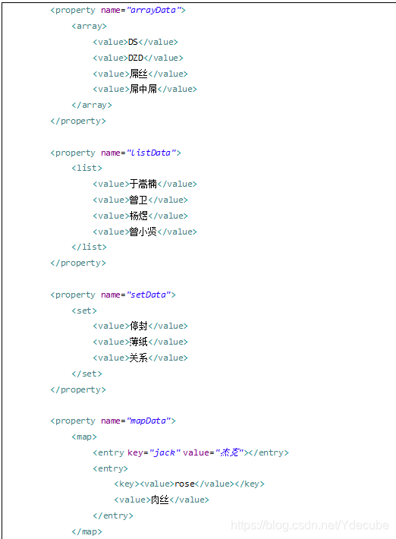This screenshot has height=539, width=396.
Task: Click the <map> opening tag
Action: coord(84,437)
